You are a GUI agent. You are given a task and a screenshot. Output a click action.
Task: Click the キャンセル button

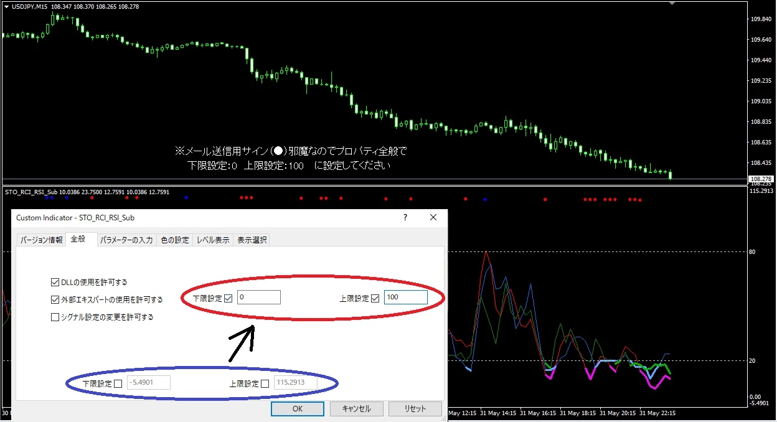click(356, 409)
